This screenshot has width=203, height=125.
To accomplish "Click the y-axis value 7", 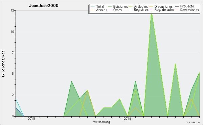I will click(13, 53).
